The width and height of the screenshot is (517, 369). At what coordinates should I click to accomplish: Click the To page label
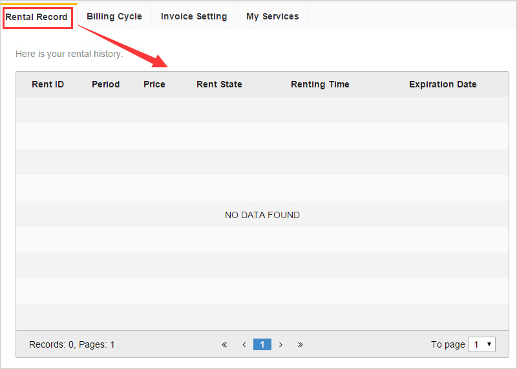pyautogui.click(x=448, y=344)
